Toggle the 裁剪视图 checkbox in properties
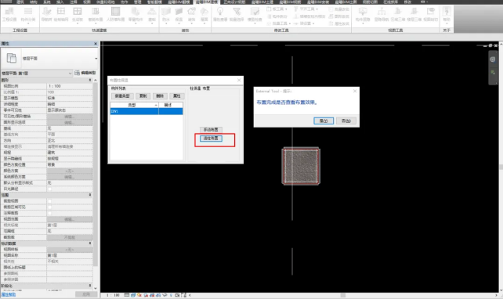The image size is (503, 299). (x=49, y=201)
